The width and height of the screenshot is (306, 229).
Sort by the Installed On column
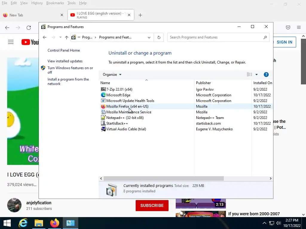(x=262, y=83)
